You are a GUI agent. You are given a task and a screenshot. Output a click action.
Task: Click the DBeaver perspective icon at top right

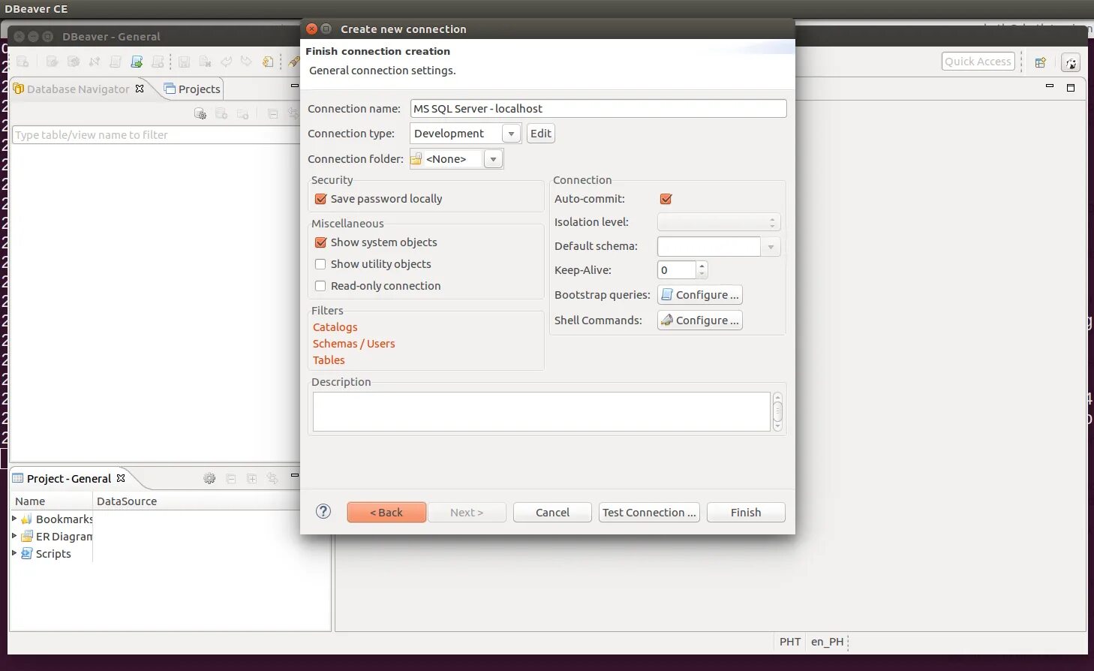tap(1071, 62)
